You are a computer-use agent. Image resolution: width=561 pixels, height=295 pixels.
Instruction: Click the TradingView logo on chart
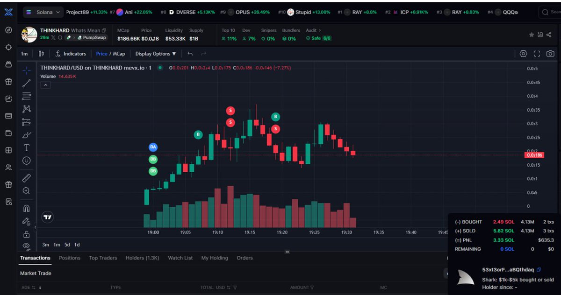click(47, 217)
